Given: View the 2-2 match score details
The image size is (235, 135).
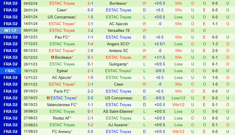Looking at the screenshot, I should 90,91.
